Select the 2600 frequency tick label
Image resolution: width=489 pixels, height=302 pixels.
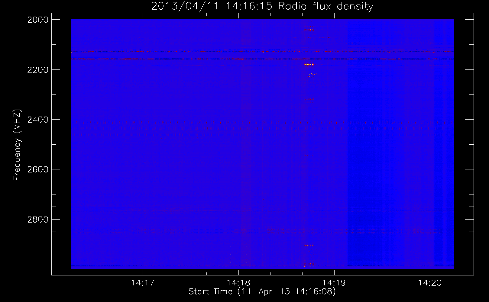coord(38,169)
